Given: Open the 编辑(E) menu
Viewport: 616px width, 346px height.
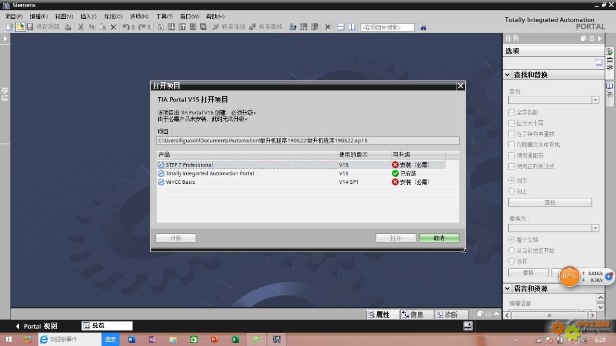Looking at the screenshot, I should (x=38, y=16).
